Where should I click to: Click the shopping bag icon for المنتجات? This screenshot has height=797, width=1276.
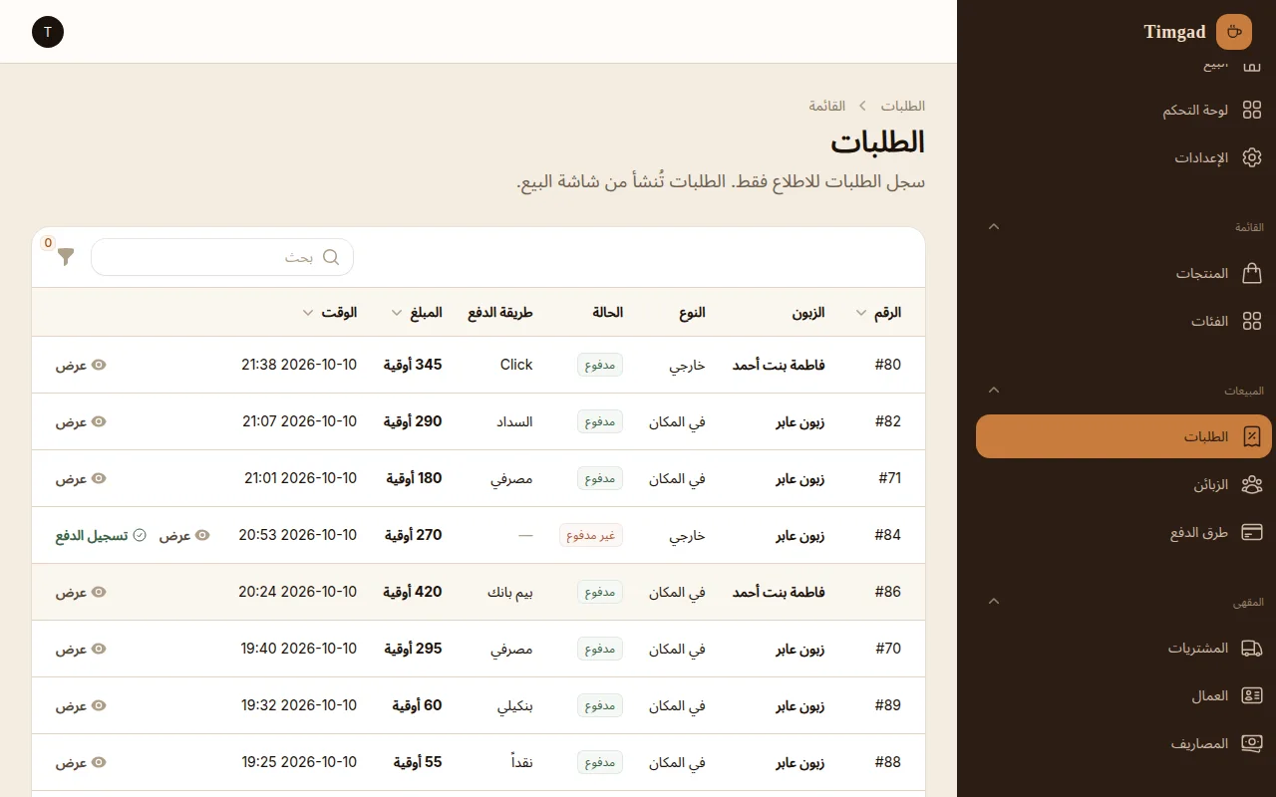[x=1252, y=273]
